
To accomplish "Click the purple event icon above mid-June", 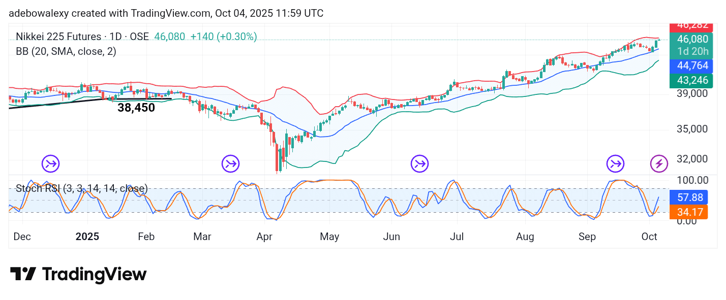I will click(420, 163).
